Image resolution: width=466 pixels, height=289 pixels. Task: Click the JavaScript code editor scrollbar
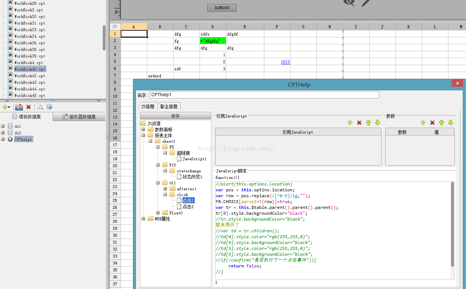(x=452, y=224)
